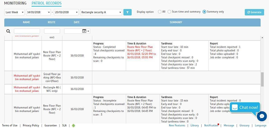Click the DATE column header

77,22
